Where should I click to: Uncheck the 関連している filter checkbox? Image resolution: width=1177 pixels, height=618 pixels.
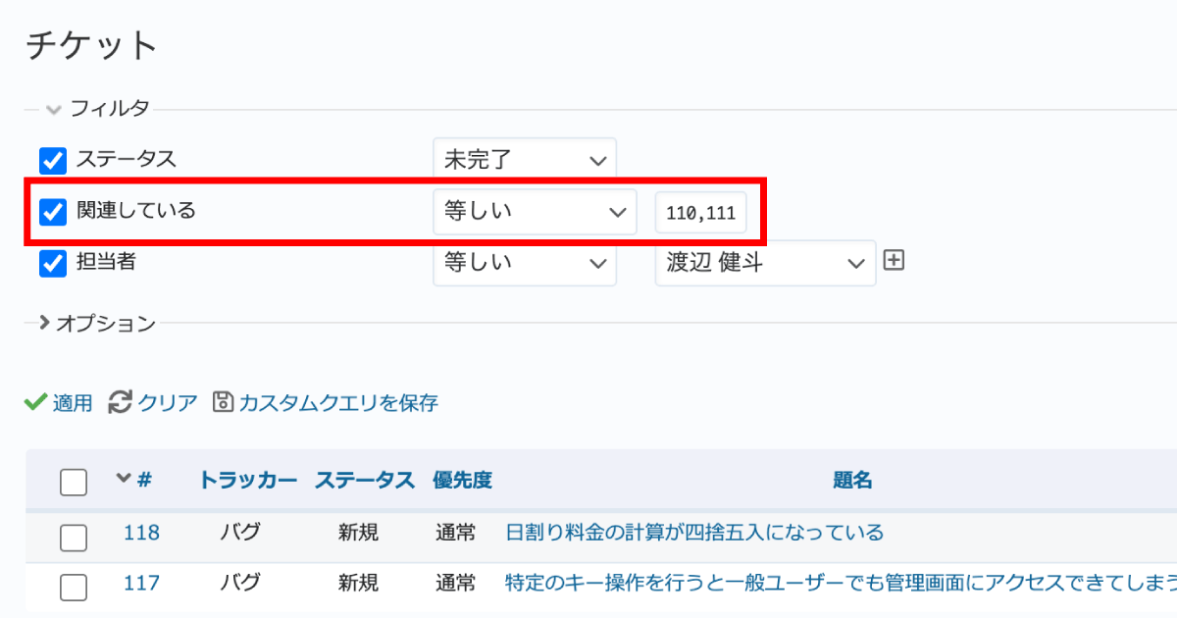(53, 211)
